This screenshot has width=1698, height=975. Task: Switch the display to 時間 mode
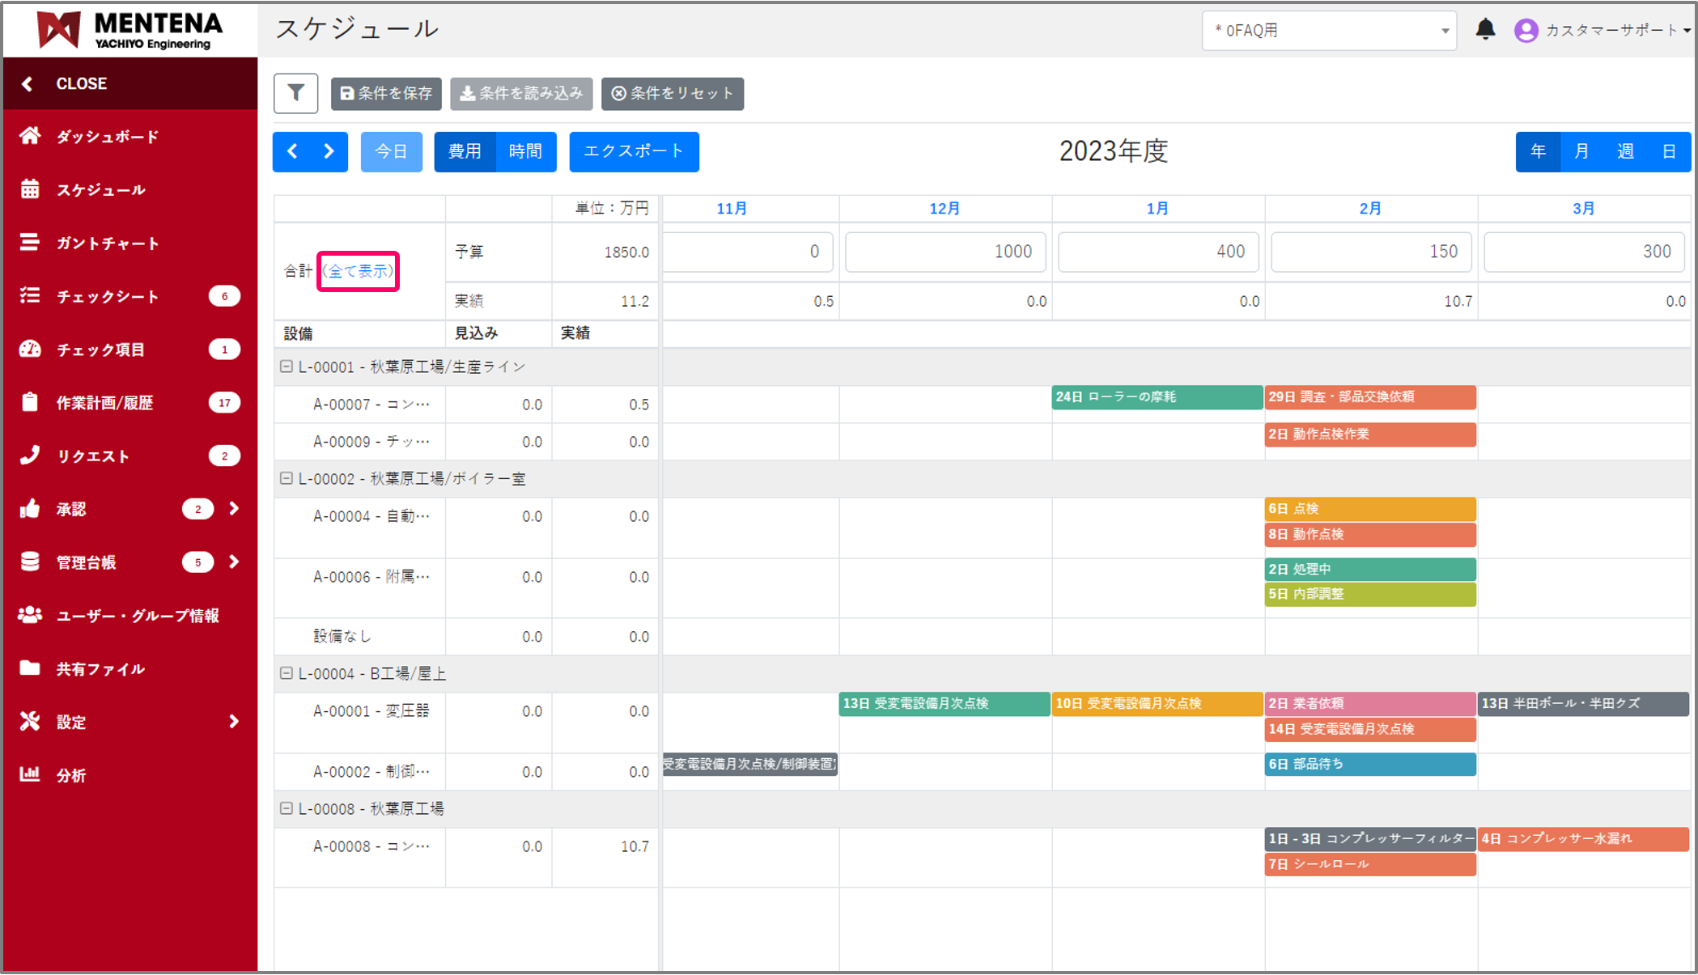click(x=525, y=151)
